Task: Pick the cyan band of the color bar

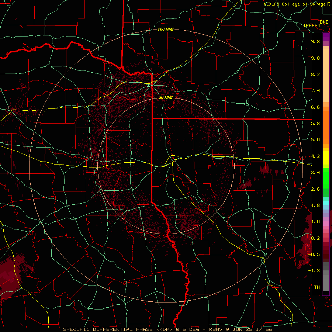Action: click(x=326, y=203)
